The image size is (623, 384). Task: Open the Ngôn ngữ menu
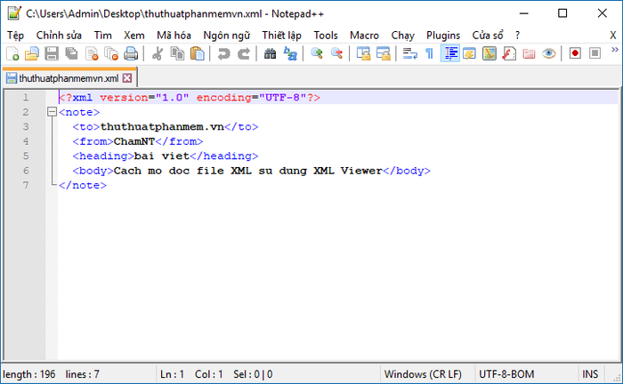pyautogui.click(x=226, y=36)
